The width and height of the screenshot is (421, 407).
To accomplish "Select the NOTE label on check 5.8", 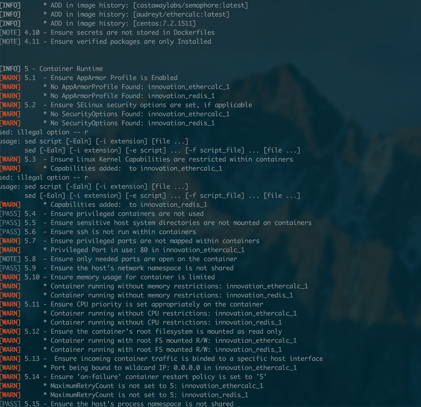I will (10, 259).
